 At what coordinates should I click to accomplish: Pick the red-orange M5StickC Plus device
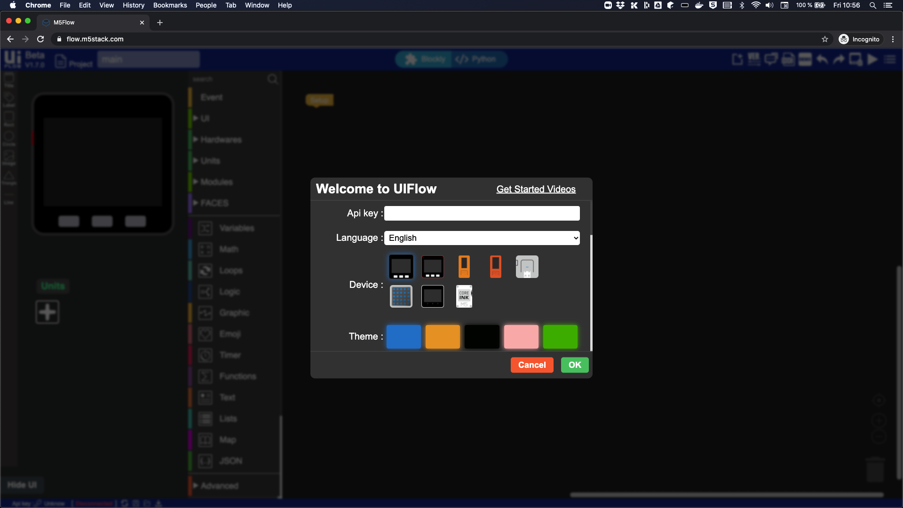(495, 267)
